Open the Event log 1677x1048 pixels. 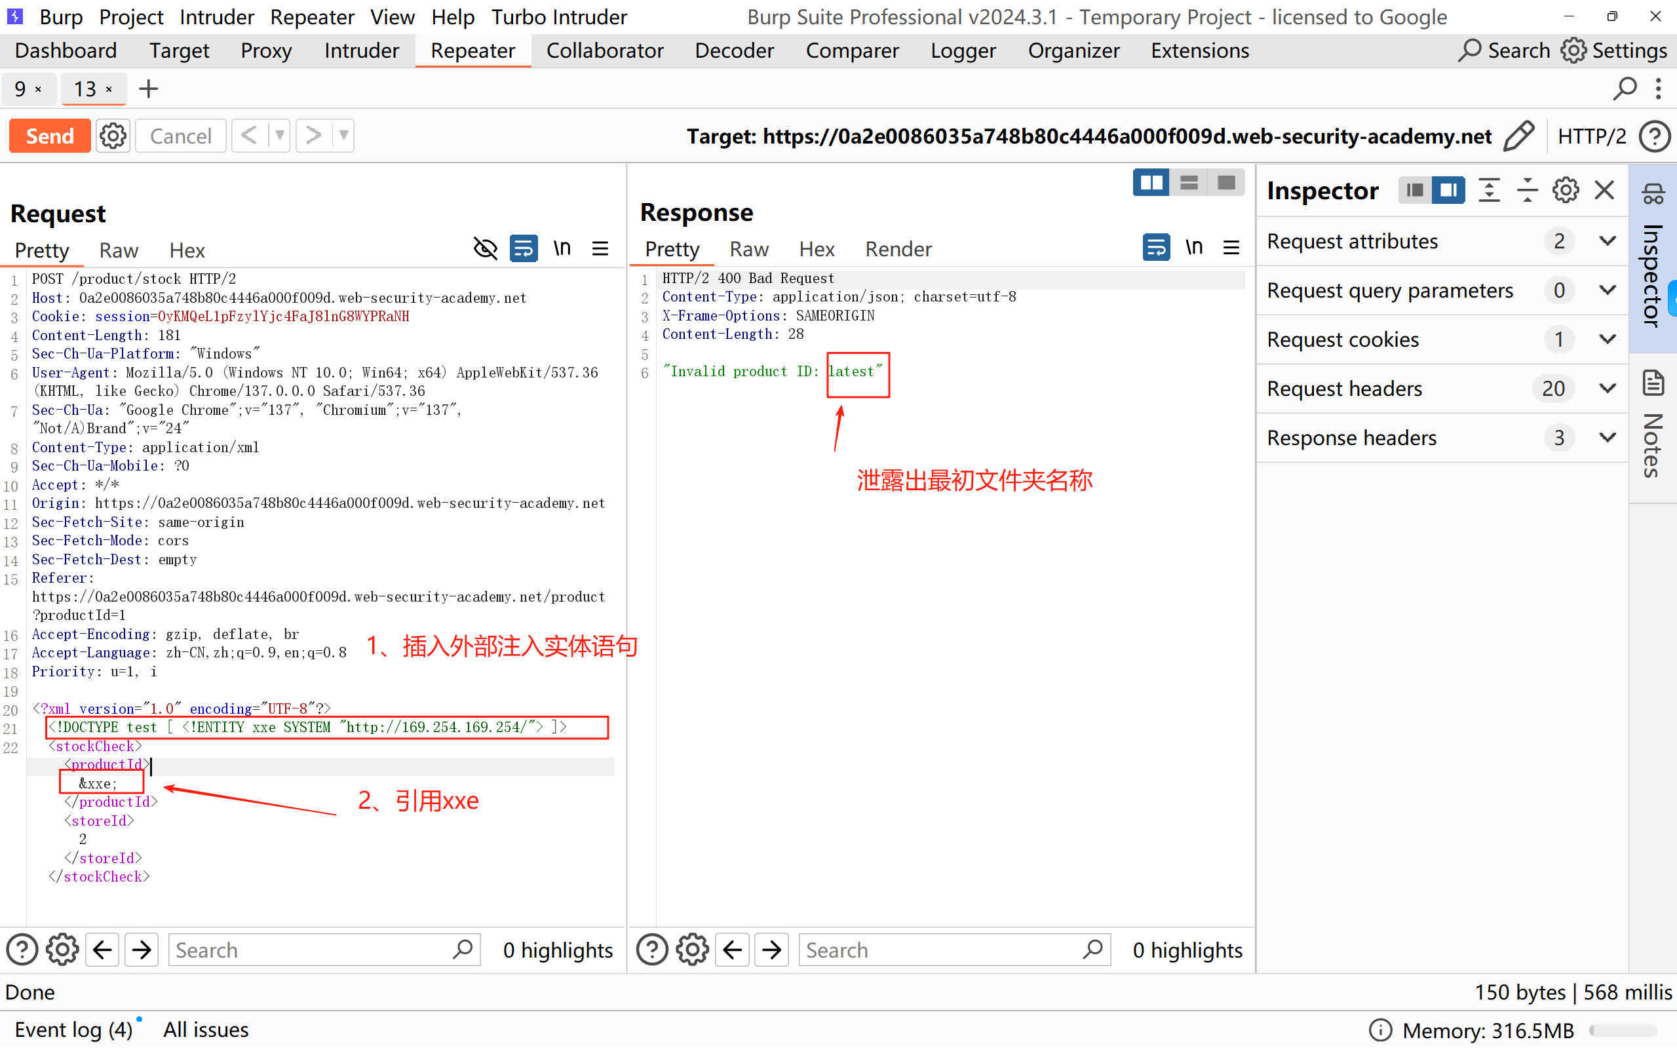click(x=73, y=1029)
